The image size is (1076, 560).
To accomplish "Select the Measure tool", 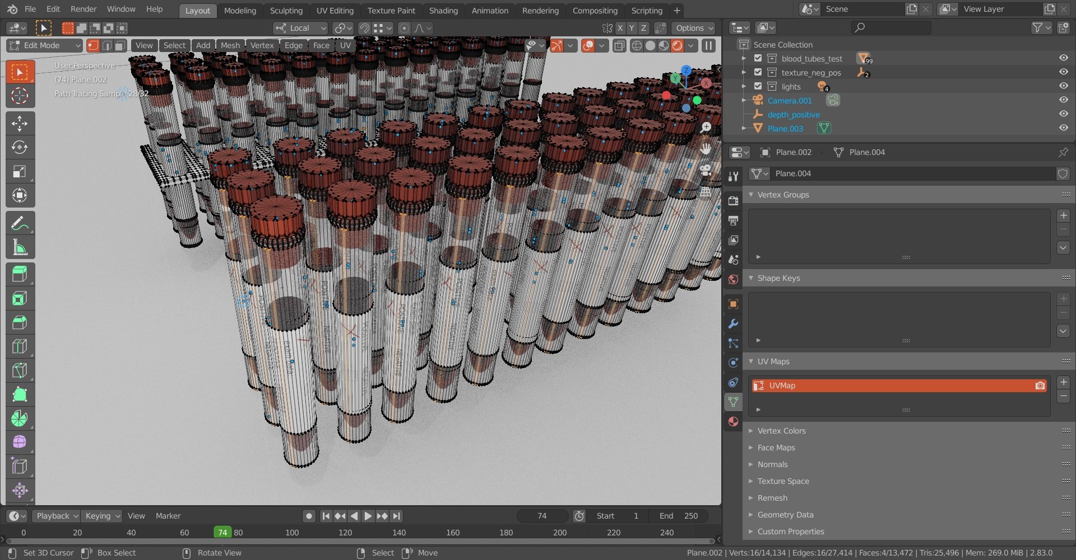I will (20, 247).
